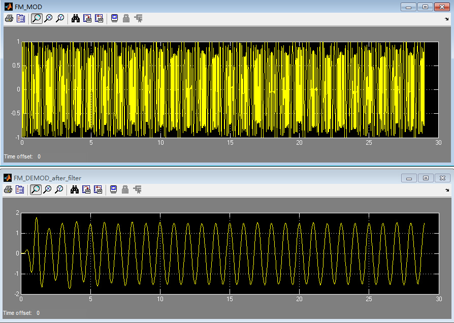Select Zoom Y-axis in the FM_MOD scope
Viewport: 454px width, 323px height.
pos(60,19)
